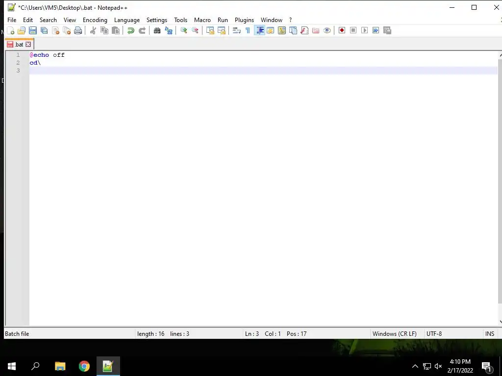Click the '@echo off' text on line 1
Viewport: 502px width, 376px height.
coord(47,55)
